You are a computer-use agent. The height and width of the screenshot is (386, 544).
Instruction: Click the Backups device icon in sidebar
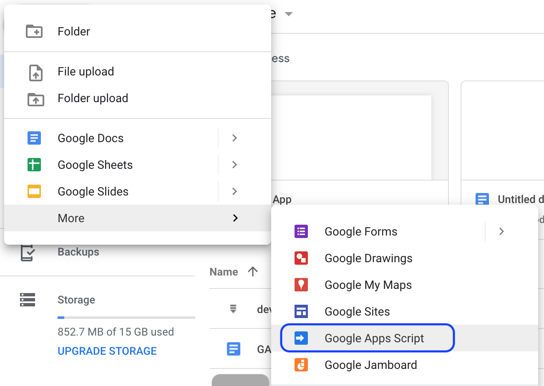click(x=28, y=253)
